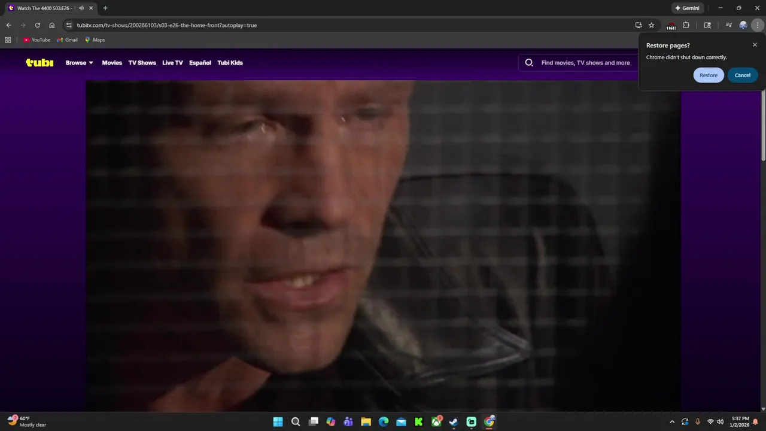
Task: Click Restore in the Restore pages popup
Action: [x=709, y=75]
